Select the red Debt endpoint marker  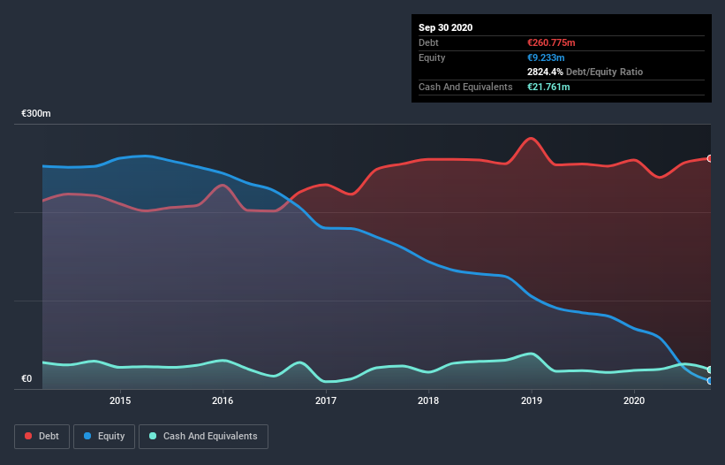pos(710,159)
